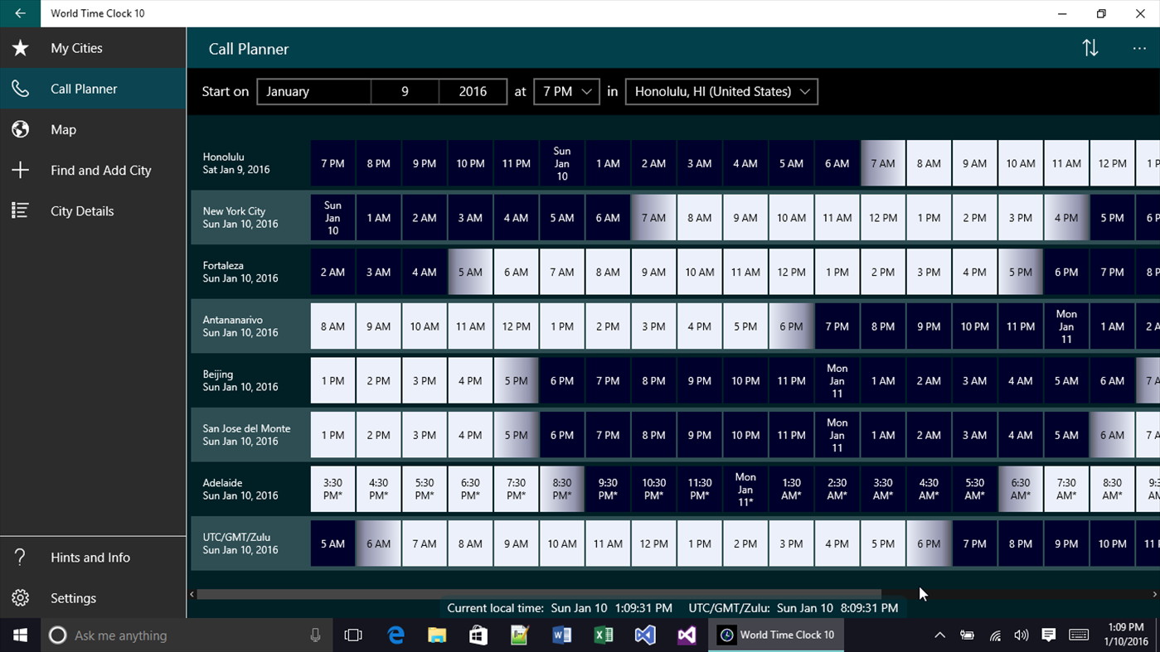Viewport: 1160px width, 652px height.
Task: Click Hints and Info question mark icon
Action: pyautogui.click(x=21, y=558)
